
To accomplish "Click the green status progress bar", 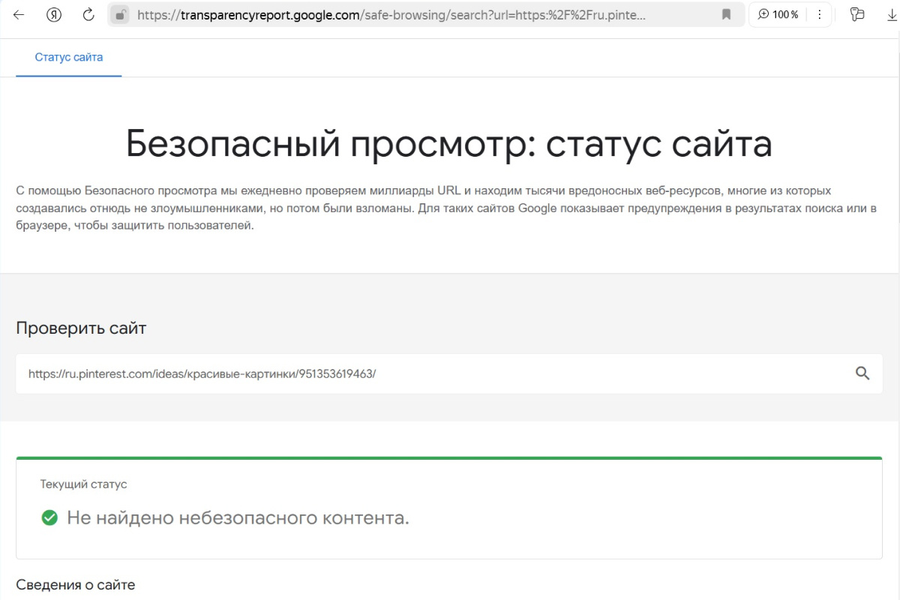I will (448, 456).
